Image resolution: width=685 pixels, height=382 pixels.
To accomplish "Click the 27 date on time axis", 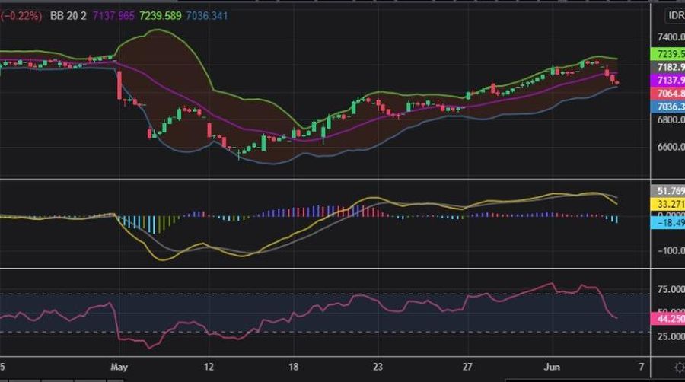I will pos(467,367).
